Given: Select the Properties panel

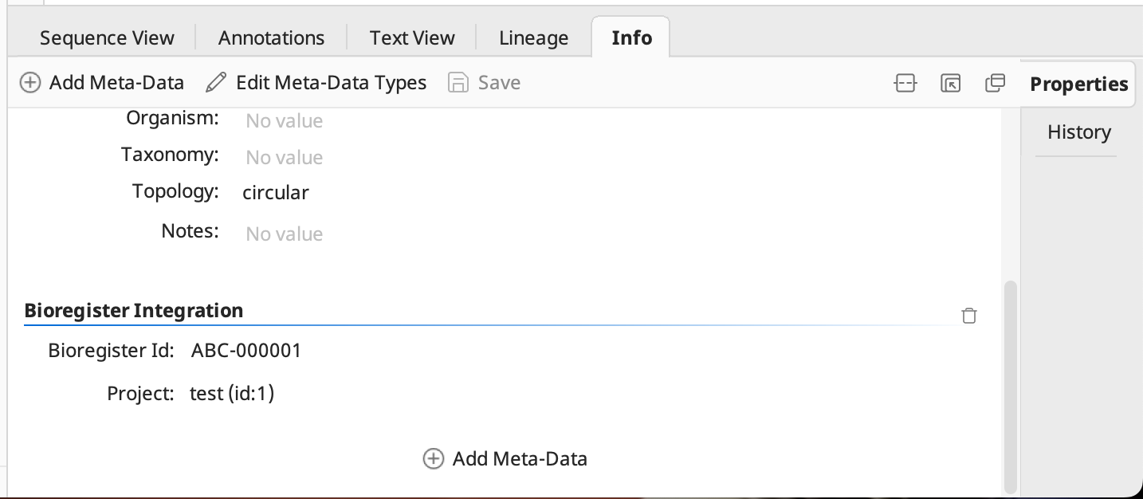Looking at the screenshot, I should coord(1078,84).
